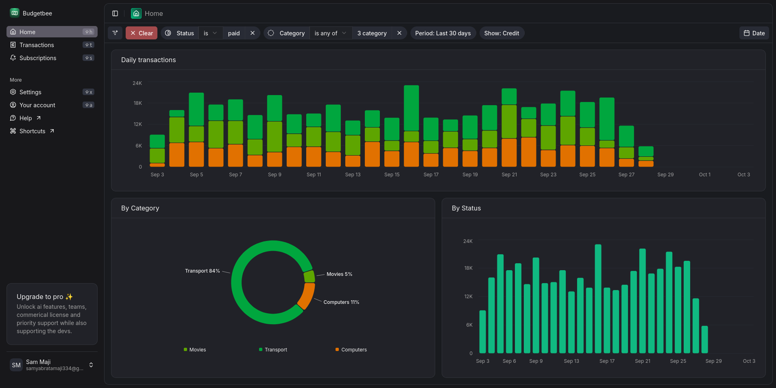Viewport: 776px width, 388px height.
Task: Click the Category filter icon
Action: pyautogui.click(x=271, y=33)
